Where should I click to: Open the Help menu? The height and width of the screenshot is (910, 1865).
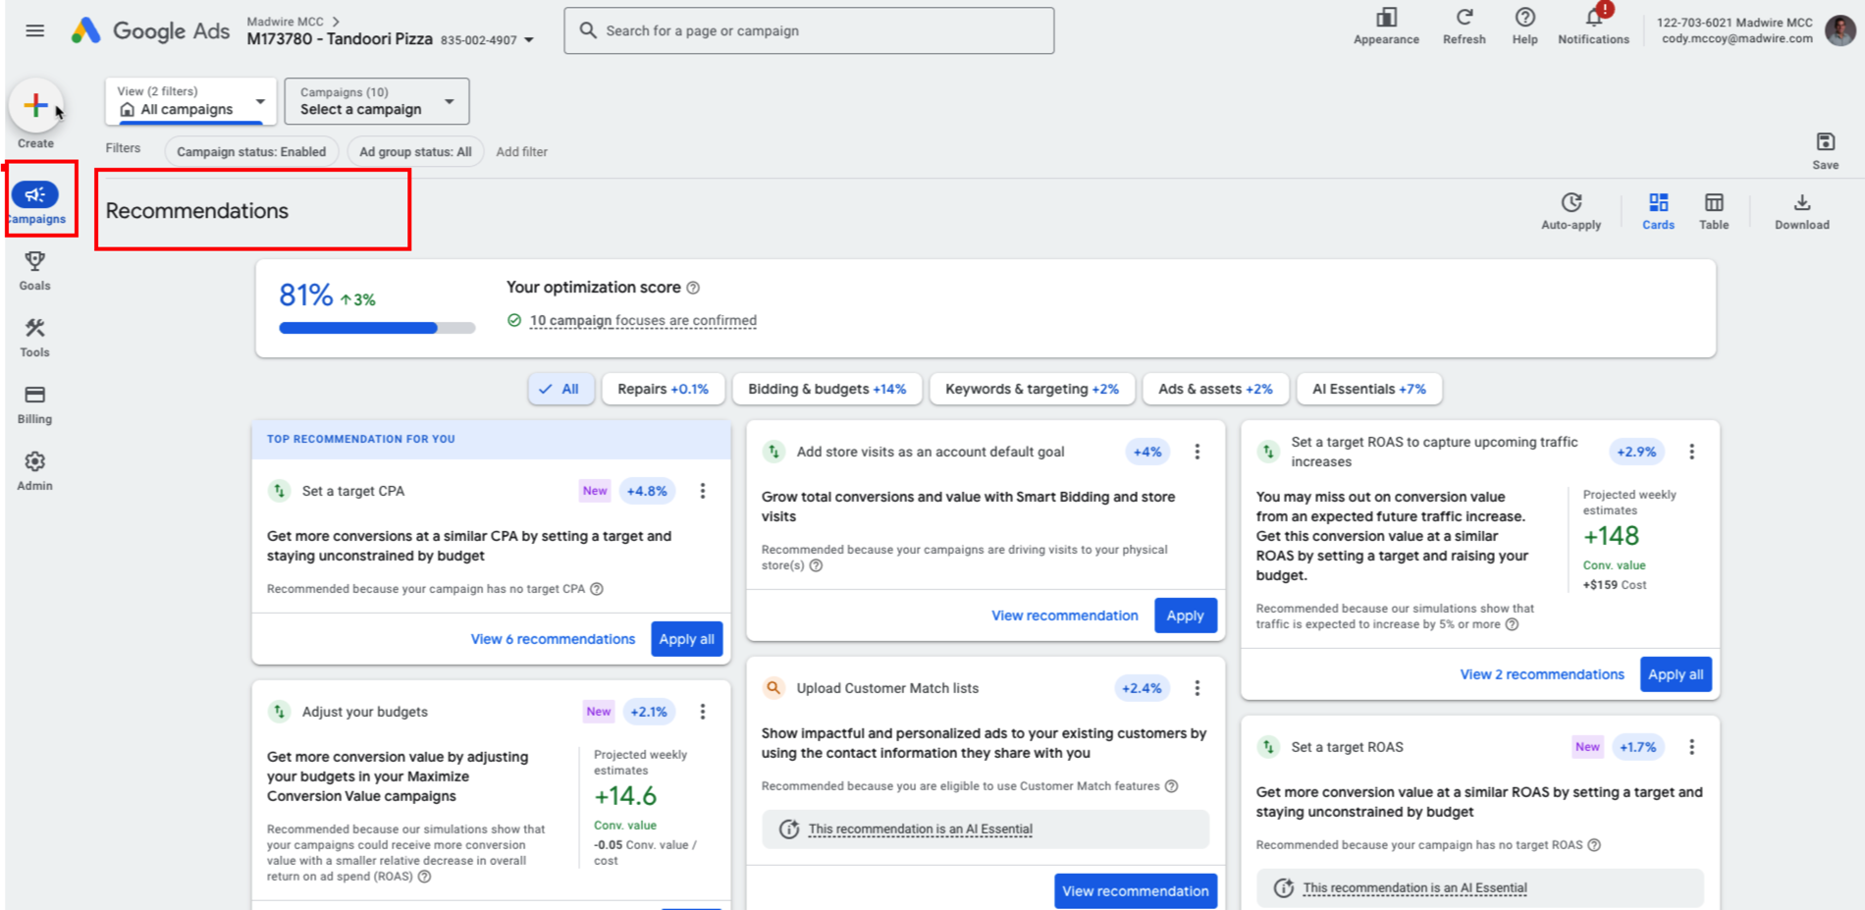coord(1524,27)
